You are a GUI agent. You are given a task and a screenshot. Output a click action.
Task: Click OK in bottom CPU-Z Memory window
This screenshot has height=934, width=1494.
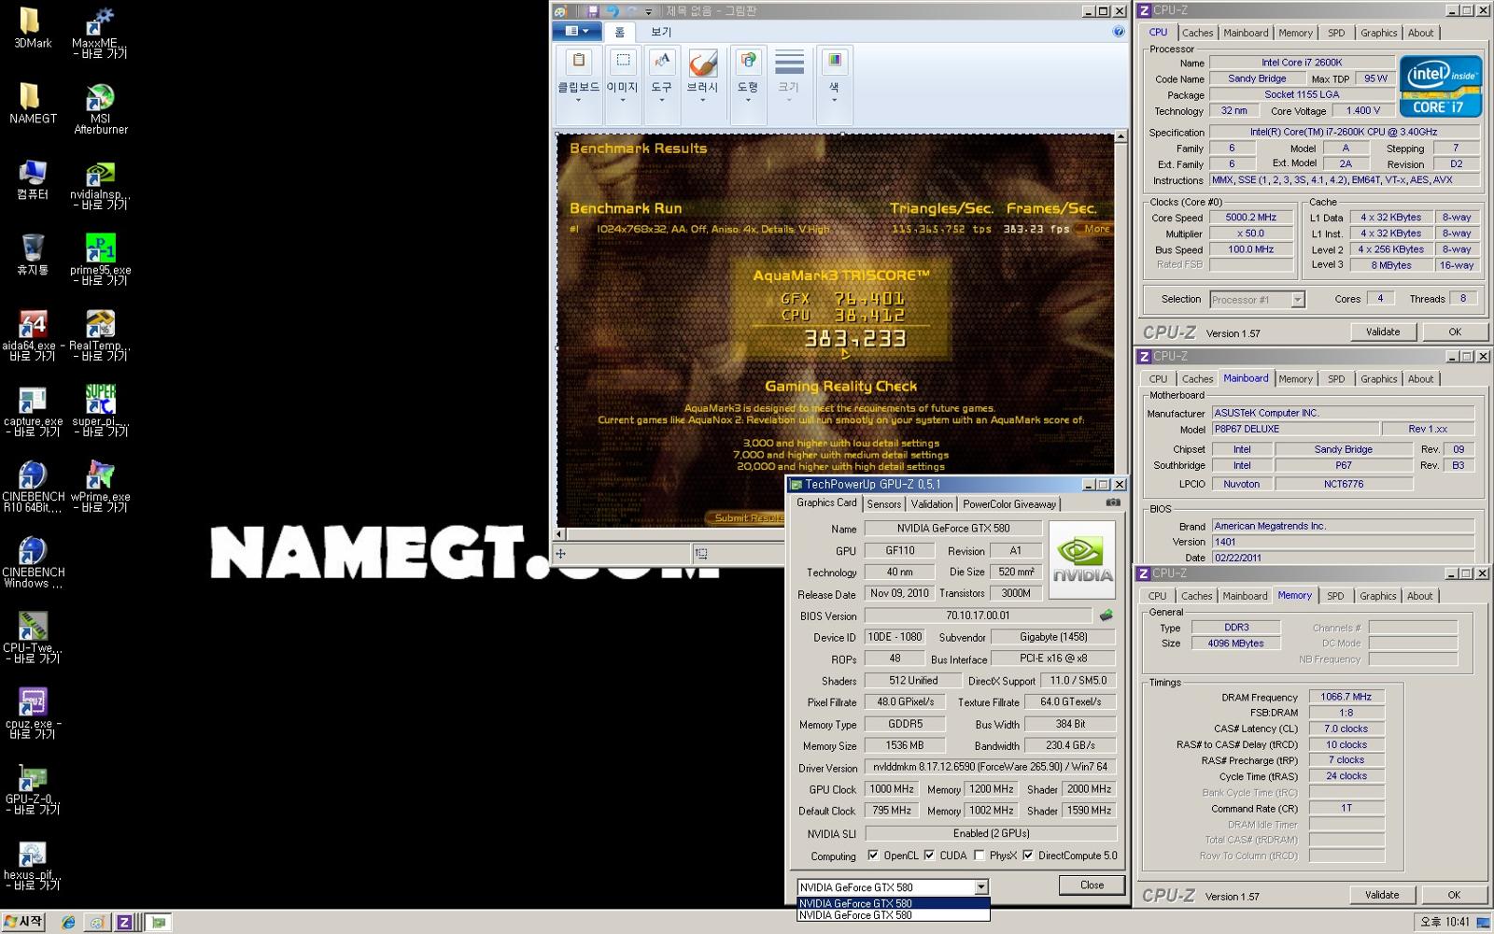click(x=1454, y=895)
